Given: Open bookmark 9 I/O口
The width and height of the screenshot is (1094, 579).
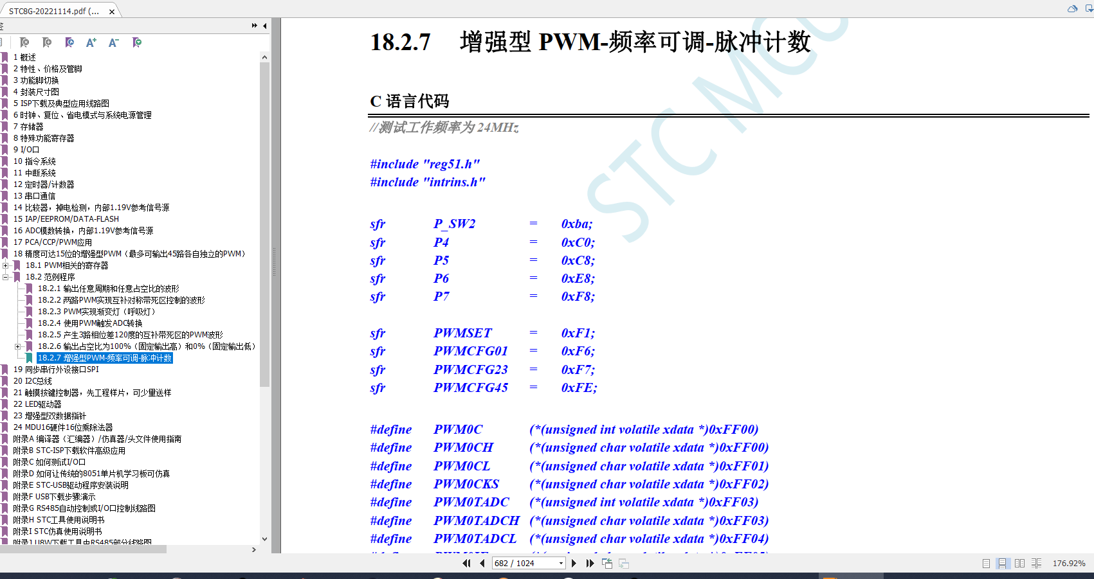Looking at the screenshot, I should point(26,150).
